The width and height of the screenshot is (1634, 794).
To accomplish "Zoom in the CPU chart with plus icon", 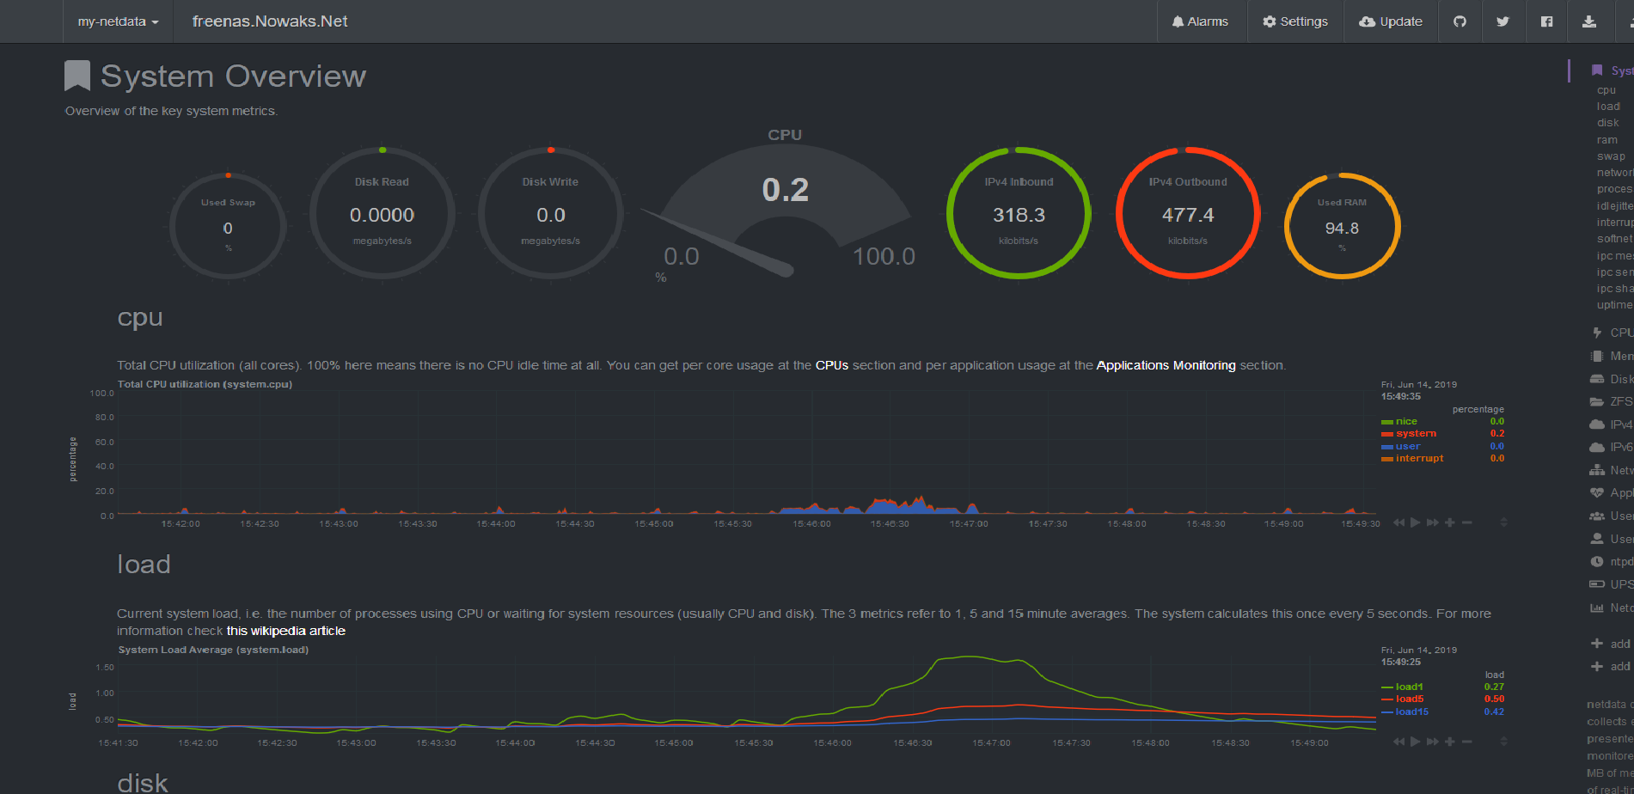I will [x=1450, y=522].
